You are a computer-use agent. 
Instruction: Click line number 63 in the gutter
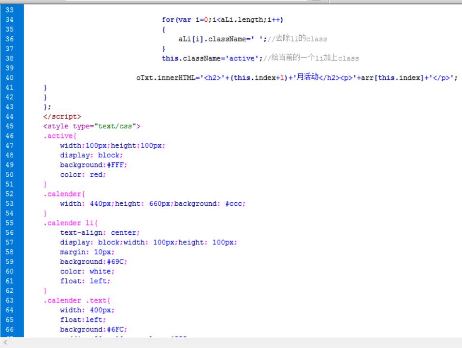10,301
